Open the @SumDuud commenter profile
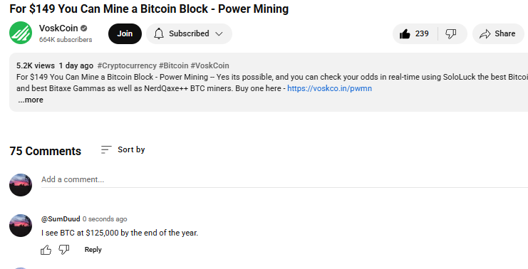 (x=61, y=219)
